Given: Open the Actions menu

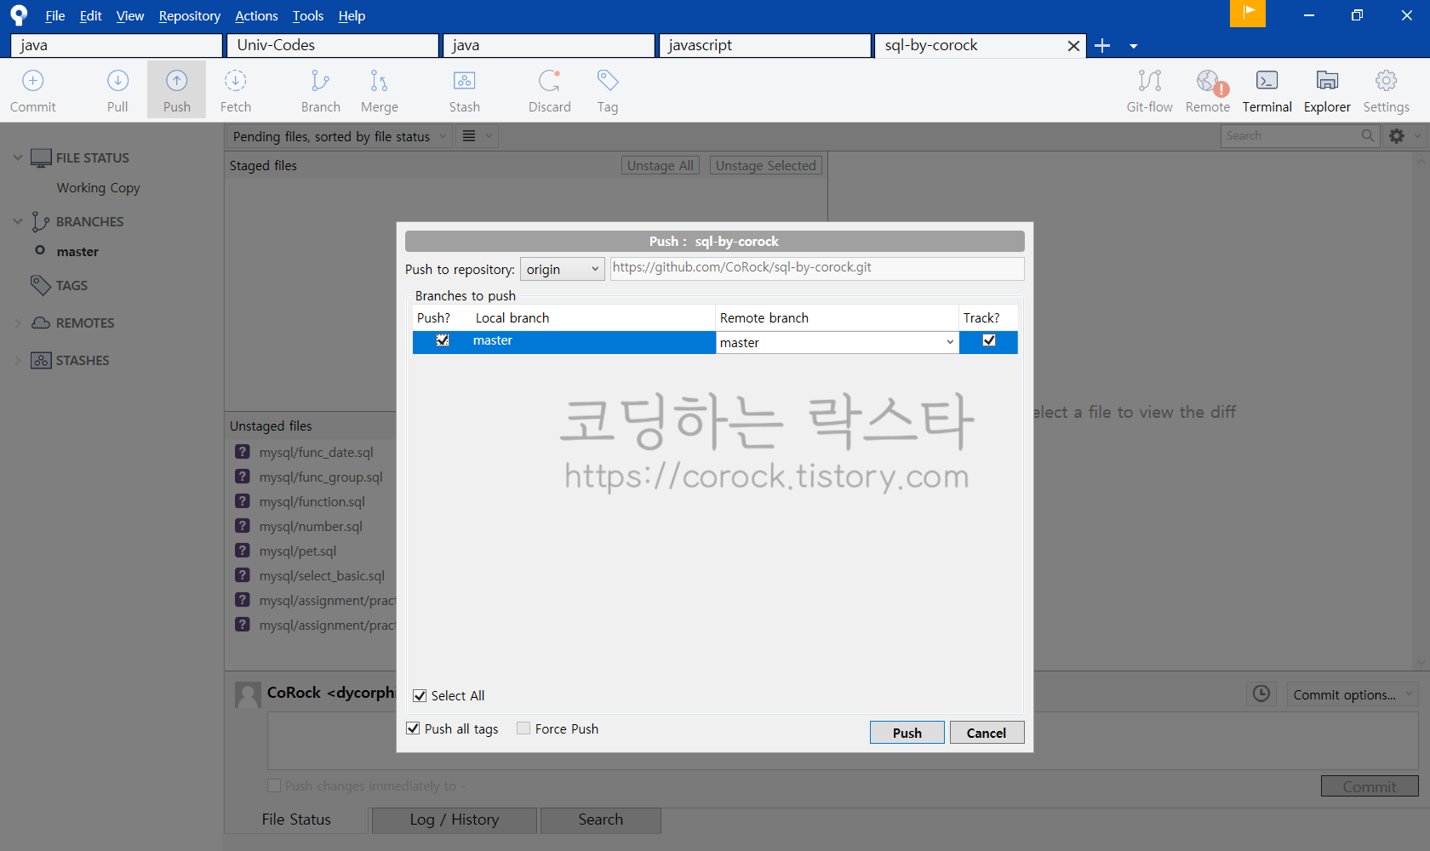Looking at the screenshot, I should tap(256, 15).
